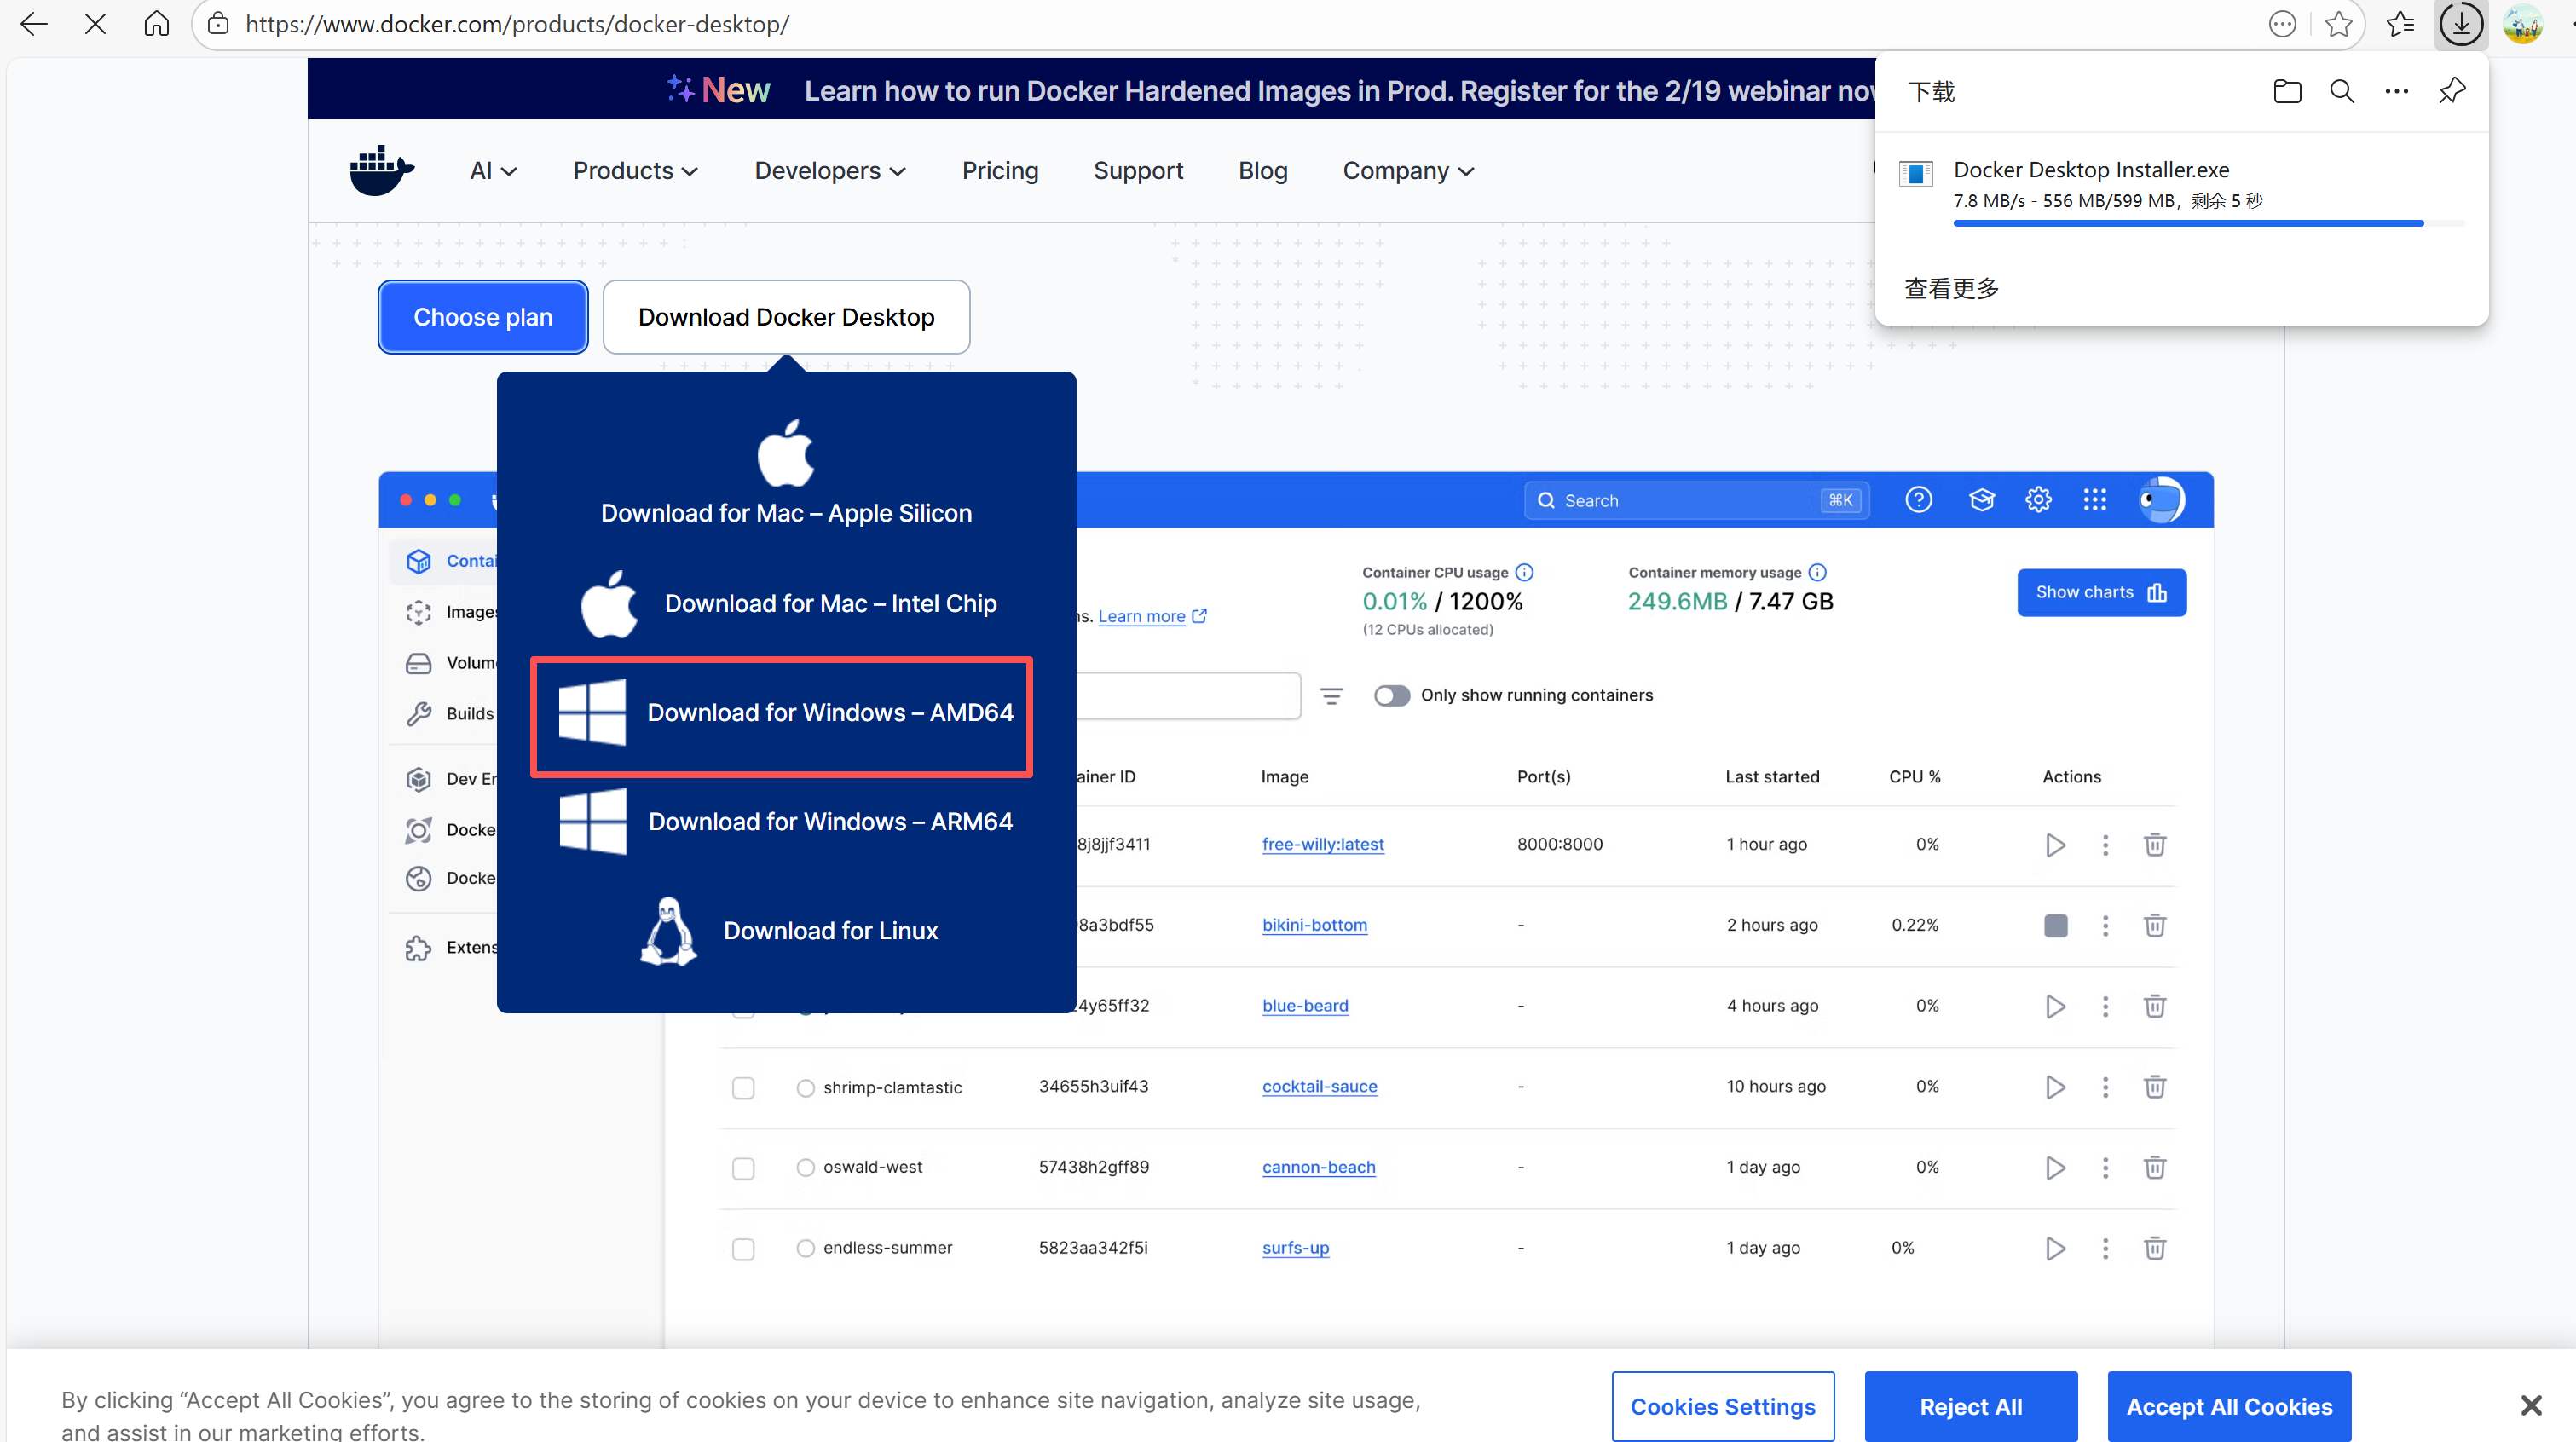This screenshot has height=1442, width=2576.
Task: Click the Choose plan button
Action: tap(483, 317)
